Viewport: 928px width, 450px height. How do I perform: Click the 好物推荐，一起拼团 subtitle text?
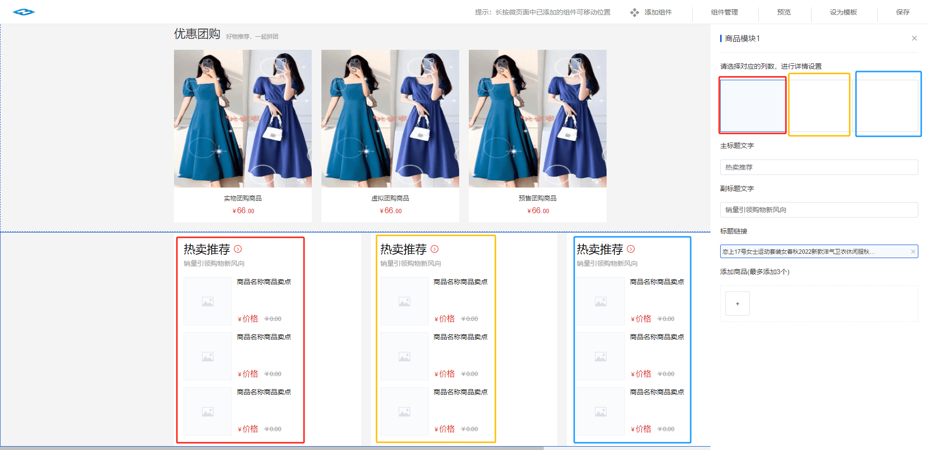[252, 37]
